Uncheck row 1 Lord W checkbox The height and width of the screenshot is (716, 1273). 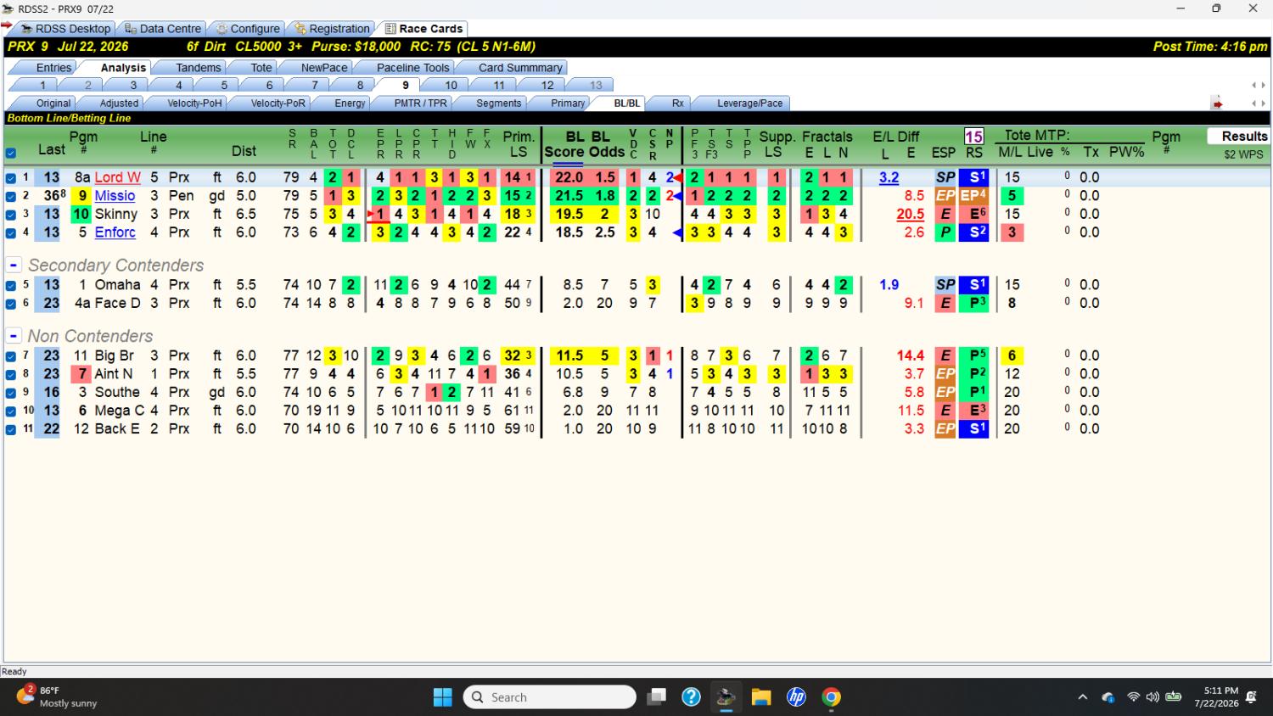(10, 178)
